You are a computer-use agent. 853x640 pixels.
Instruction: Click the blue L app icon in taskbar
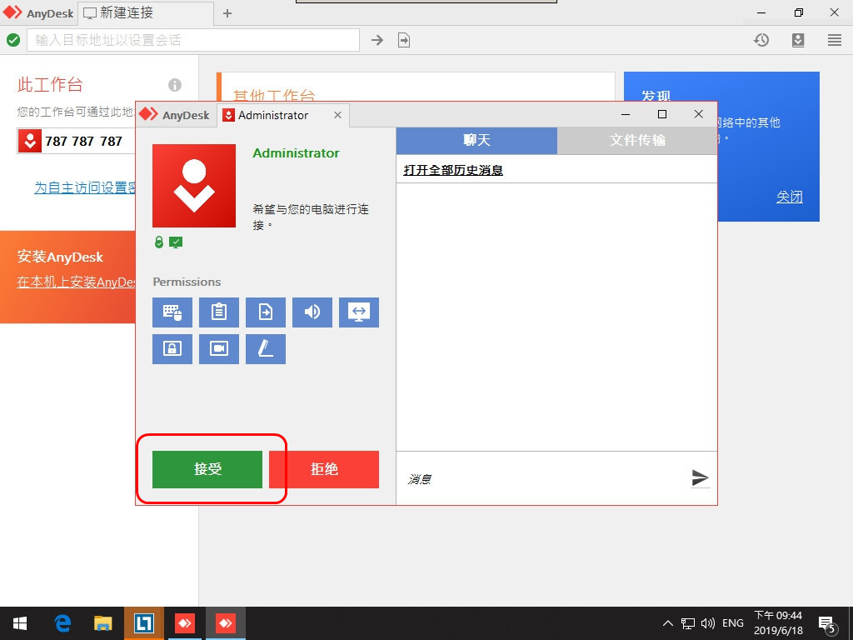click(x=143, y=623)
